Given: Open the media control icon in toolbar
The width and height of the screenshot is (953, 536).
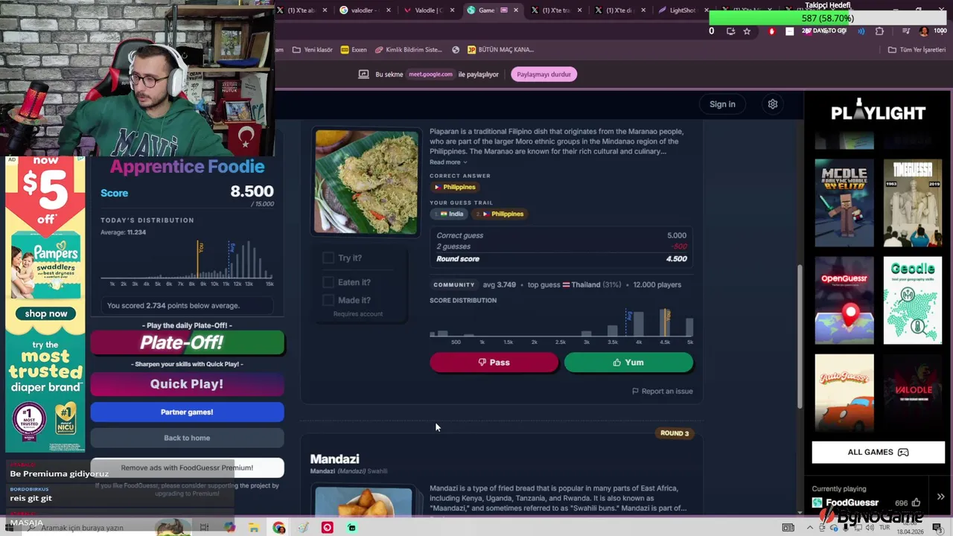Looking at the screenshot, I should [x=905, y=31].
